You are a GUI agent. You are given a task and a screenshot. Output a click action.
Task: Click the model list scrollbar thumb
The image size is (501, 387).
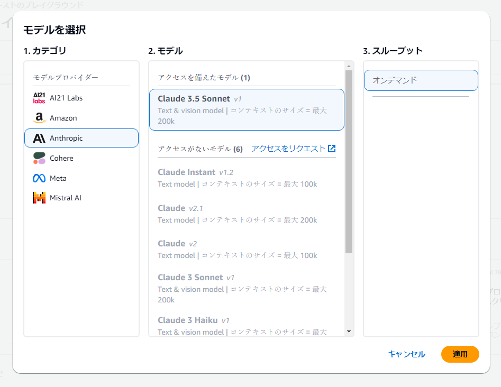[x=349, y=162]
